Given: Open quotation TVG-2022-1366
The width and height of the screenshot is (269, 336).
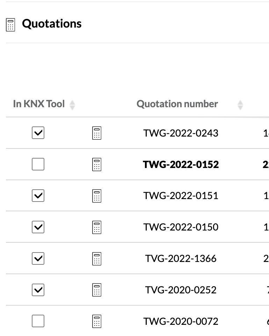Looking at the screenshot, I should pyautogui.click(x=181, y=259).
